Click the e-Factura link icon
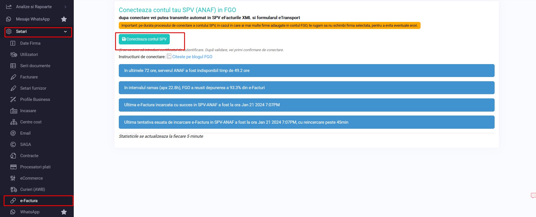This screenshot has width=536, height=217. [13, 201]
